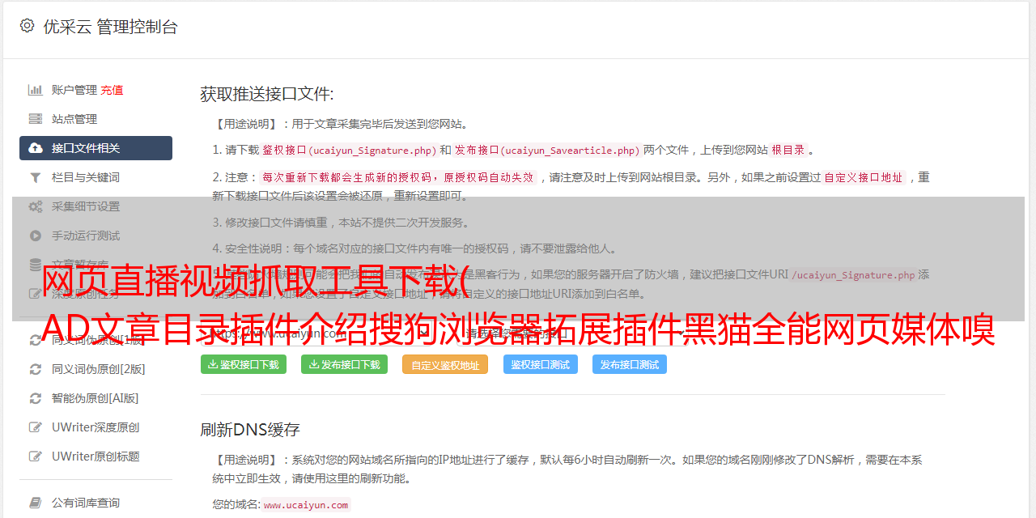This screenshot has width=1036, height=518.
Task: Open UWriter深度原创 in the sidebar
Action: click(x=96, y=427)
